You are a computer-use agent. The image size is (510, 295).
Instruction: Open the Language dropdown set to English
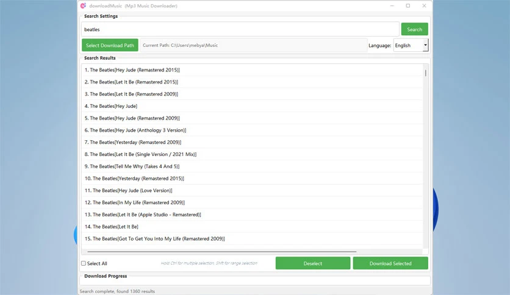point(411,45)
